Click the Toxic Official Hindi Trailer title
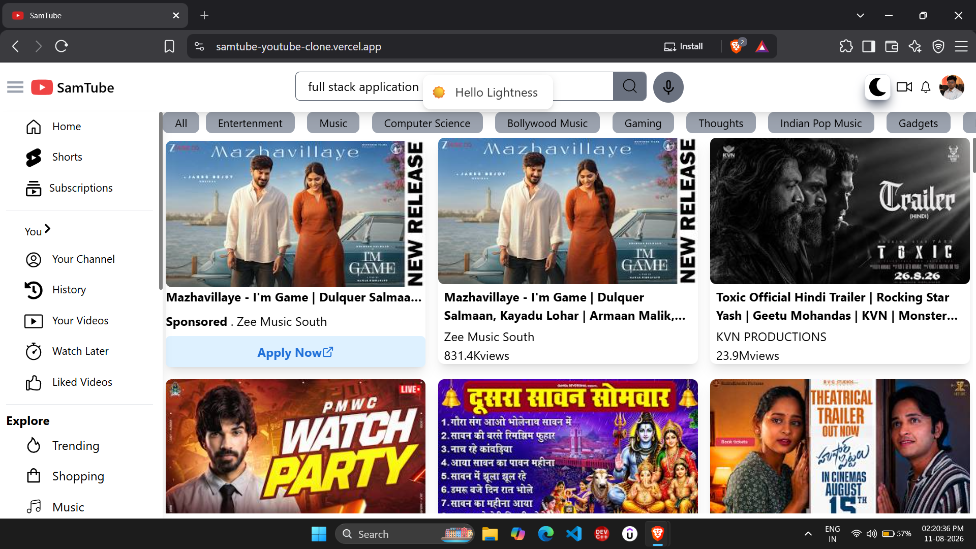Image resolution: width=976 pixels, height=549 pixels. (x=837, y=307)
